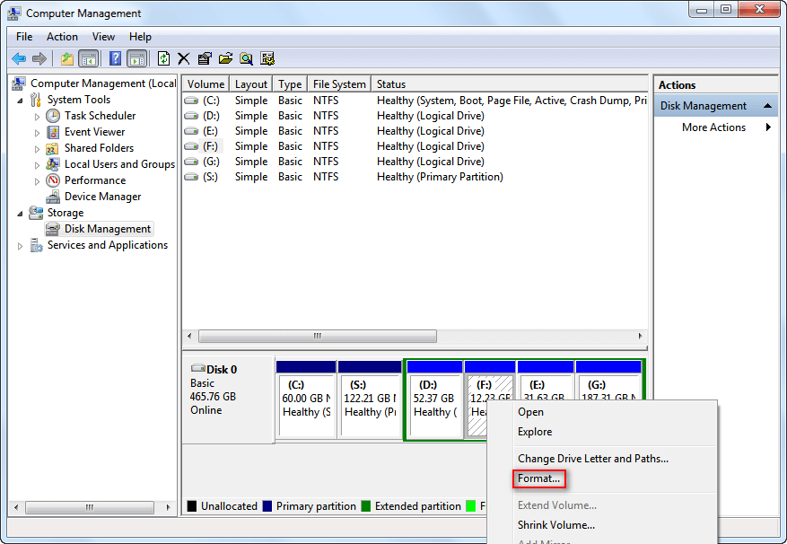Expand the Task Scheduler node
The width and height of the screenshot is (787, 544).
[37, 117]
